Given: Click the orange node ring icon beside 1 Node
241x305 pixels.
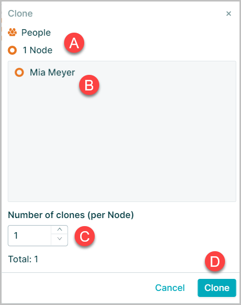Looking at the screenshot, I should coord(12,50).
